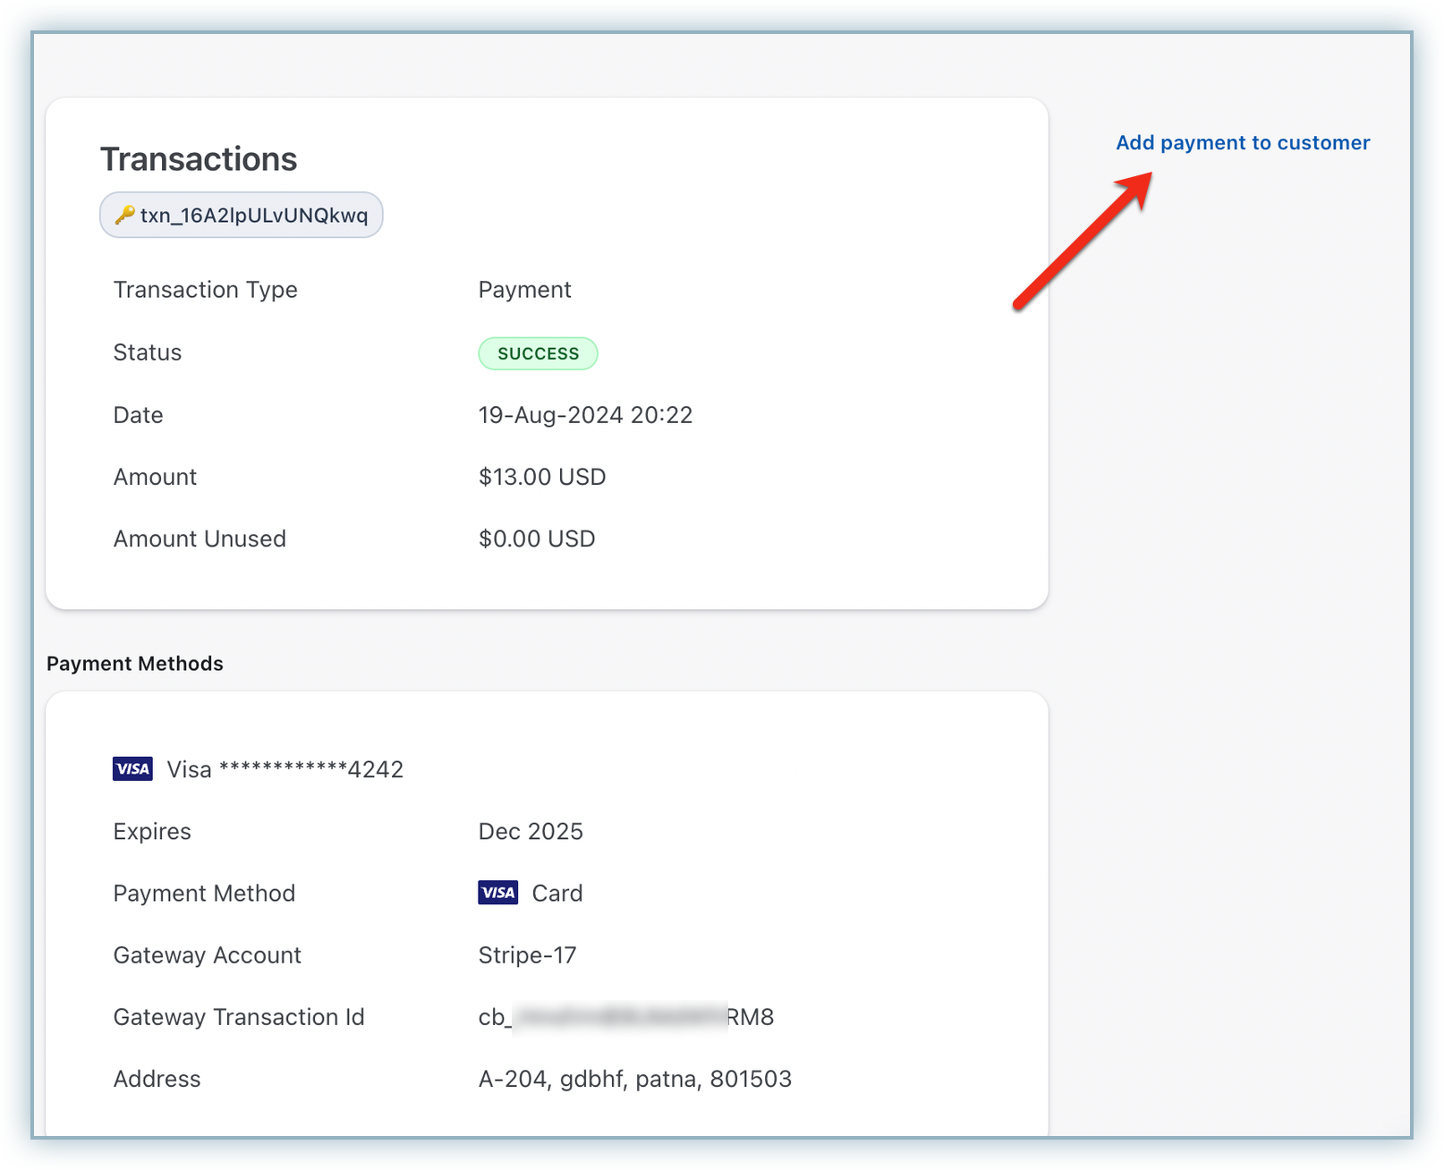The image size is (1444, 1170).
Task: Click the address A-204, gdbhf, patna value
Action: (x=634, y=1079)
